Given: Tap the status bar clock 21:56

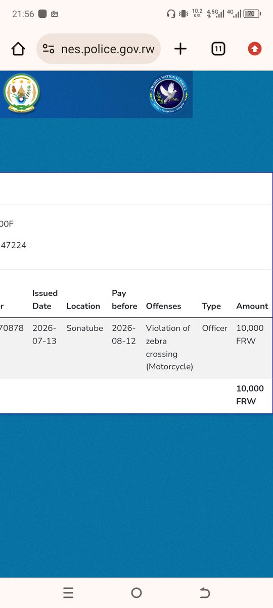Looking at the screenshot, I should click(x=23, y=14).
